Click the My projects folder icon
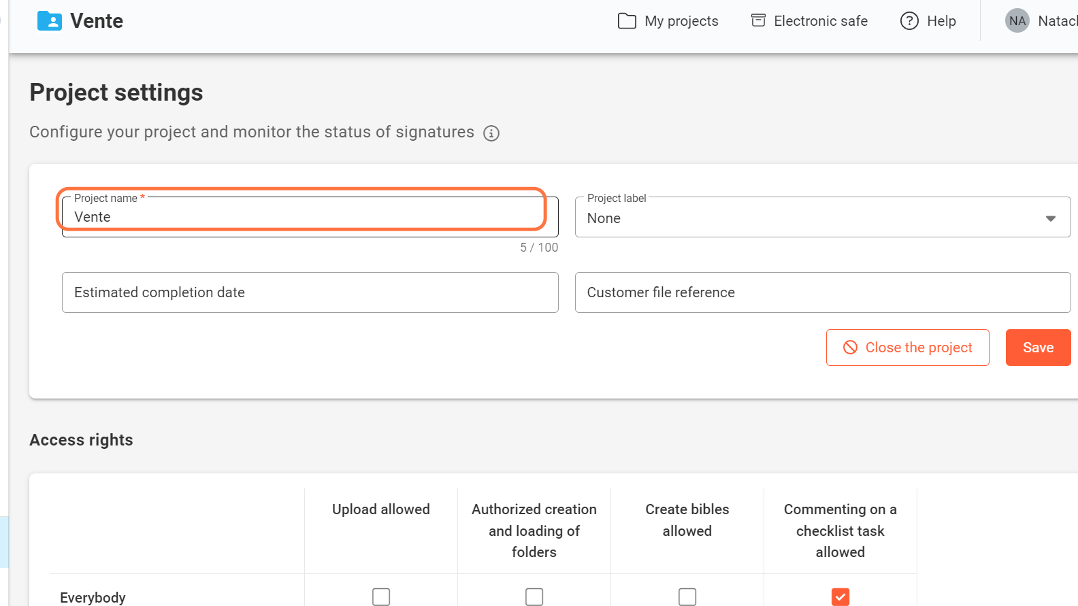1078x606 pixels. pyautogui.click(x=627, y=21)
